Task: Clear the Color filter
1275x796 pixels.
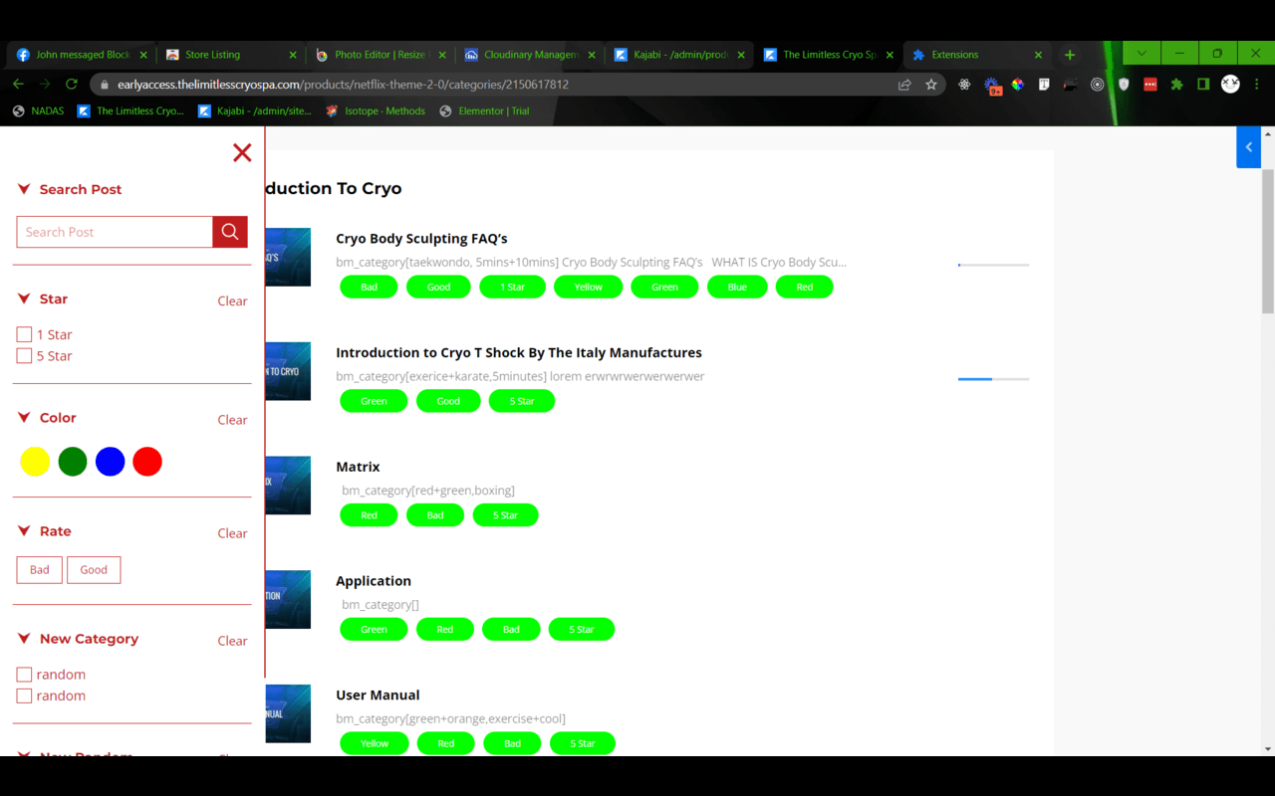Action: (x=232, y=420)
